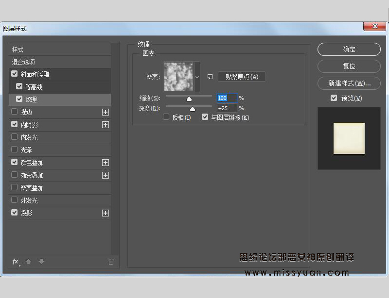Click the plus icon beside 描边
Image resolution: width=389 pixels, height=298 pixels.
(105, 112)
